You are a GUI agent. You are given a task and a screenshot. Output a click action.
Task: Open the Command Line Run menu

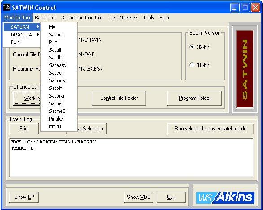point(83,18)
